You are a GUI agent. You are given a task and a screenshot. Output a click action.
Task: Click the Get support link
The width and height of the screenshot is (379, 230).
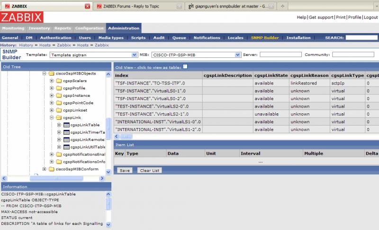click(321, 18)
